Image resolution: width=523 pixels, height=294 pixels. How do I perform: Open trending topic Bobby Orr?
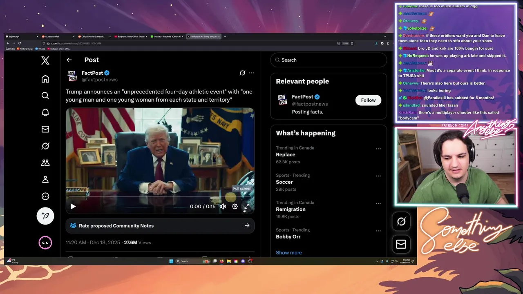pyautogui.click(x=288, y=236)
